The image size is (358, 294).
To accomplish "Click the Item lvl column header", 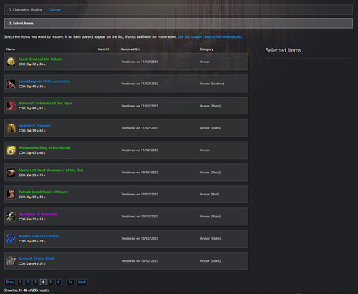I will coord(103,49).
